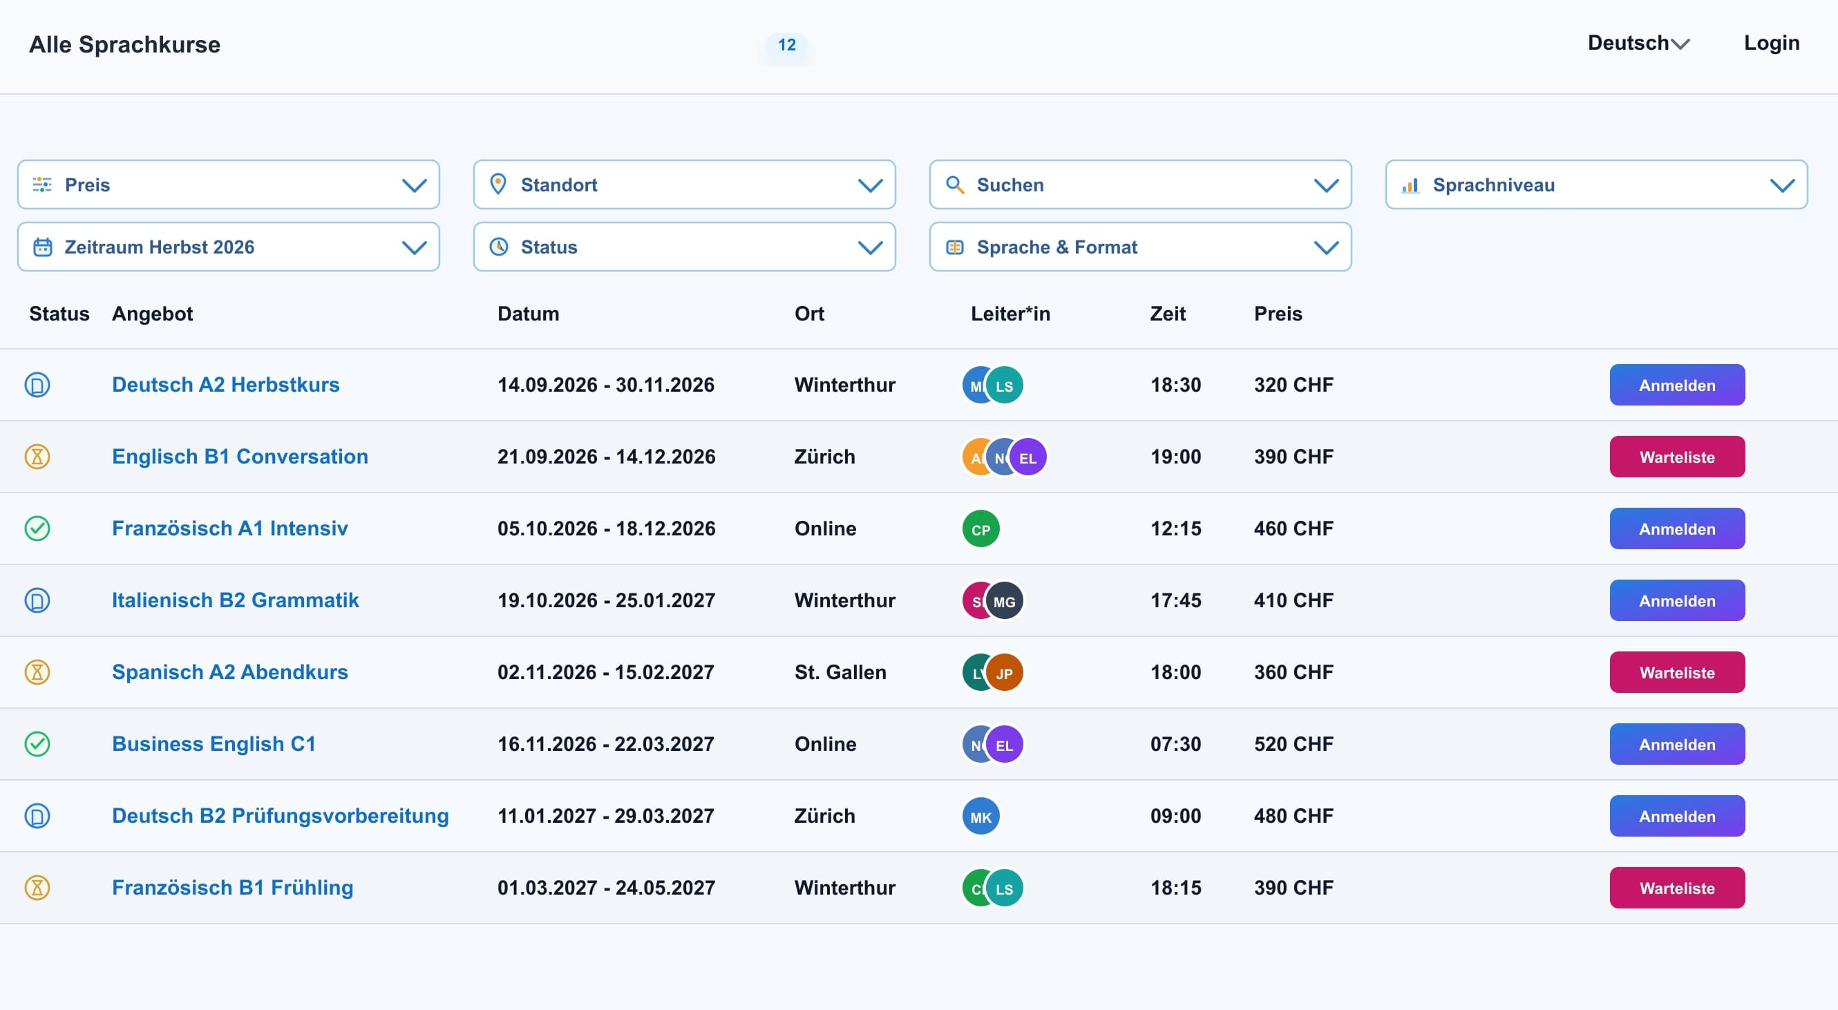Click the course count badge 12
Screen dimensions: 1838x1010
pos(787,45)
